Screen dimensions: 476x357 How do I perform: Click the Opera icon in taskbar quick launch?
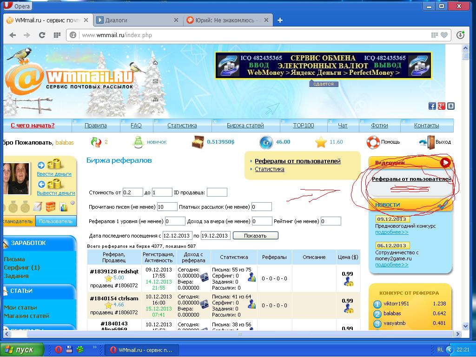tap(59, 350)
